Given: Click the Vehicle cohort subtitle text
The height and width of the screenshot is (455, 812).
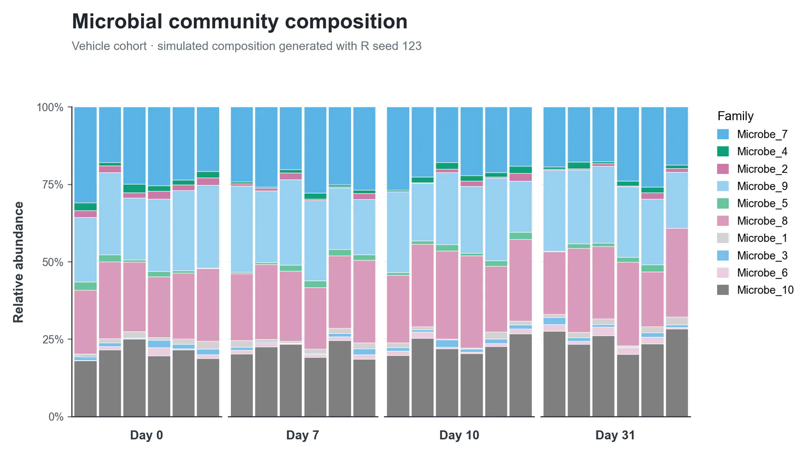Looking at the screenshot, I should pos(247,46).
